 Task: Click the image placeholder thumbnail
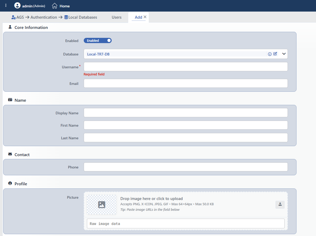pyautogui.click(x=102, y=204)
